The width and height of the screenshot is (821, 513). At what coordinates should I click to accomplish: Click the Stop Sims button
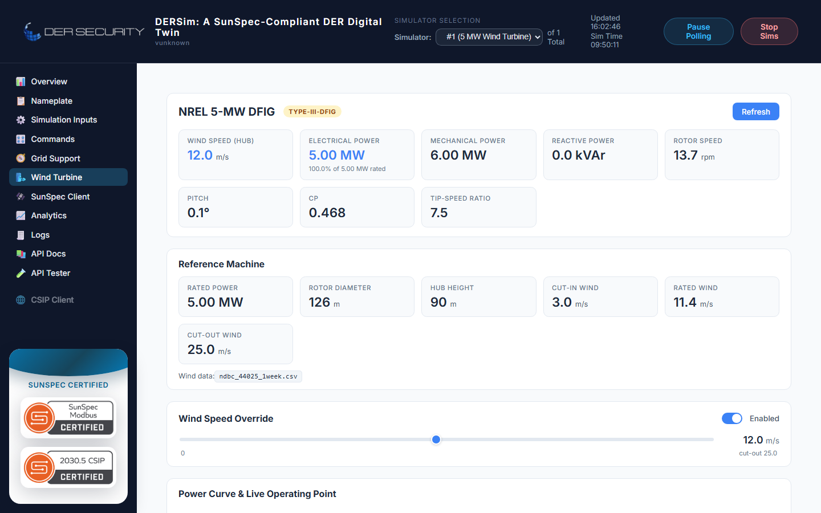769,31
